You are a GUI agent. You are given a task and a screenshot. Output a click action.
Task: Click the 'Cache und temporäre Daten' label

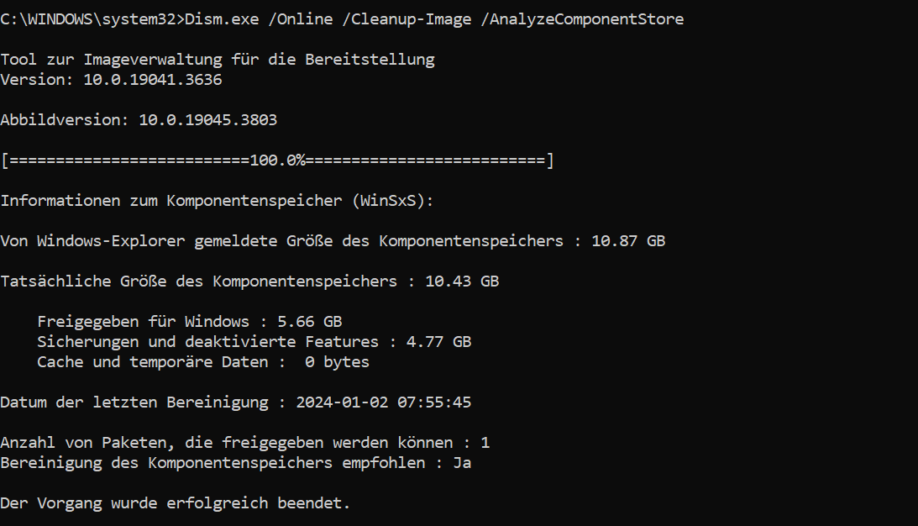[x=152, y=362]
